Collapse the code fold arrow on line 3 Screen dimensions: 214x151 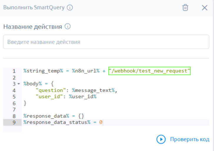click(19, 84)
